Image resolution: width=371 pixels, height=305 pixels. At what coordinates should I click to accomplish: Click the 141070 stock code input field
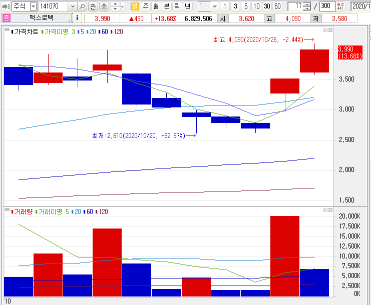(54, 6)
